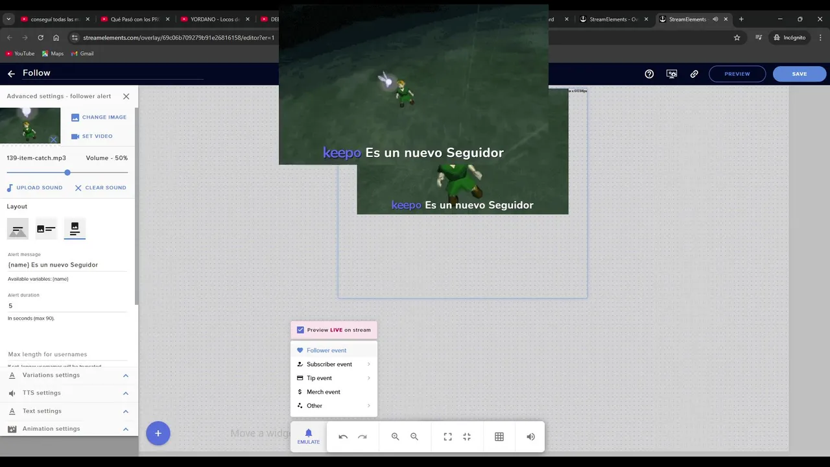Go to the browser home page

[x=56, y=38]
